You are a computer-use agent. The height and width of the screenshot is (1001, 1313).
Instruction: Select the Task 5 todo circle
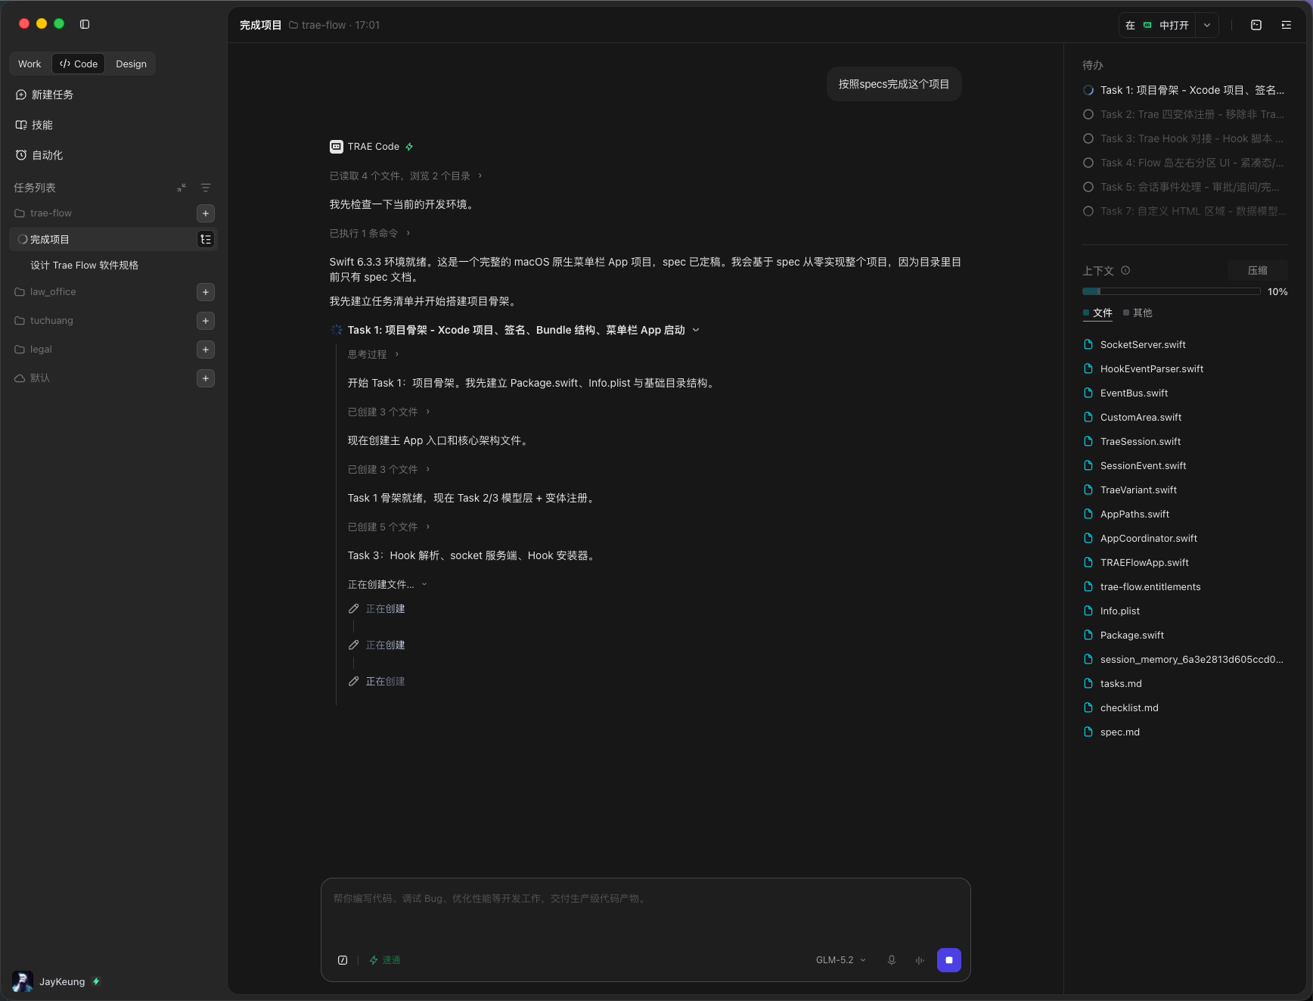click(1088, 187)
